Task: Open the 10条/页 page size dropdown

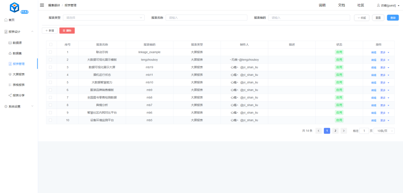Action: pos(384,131)
